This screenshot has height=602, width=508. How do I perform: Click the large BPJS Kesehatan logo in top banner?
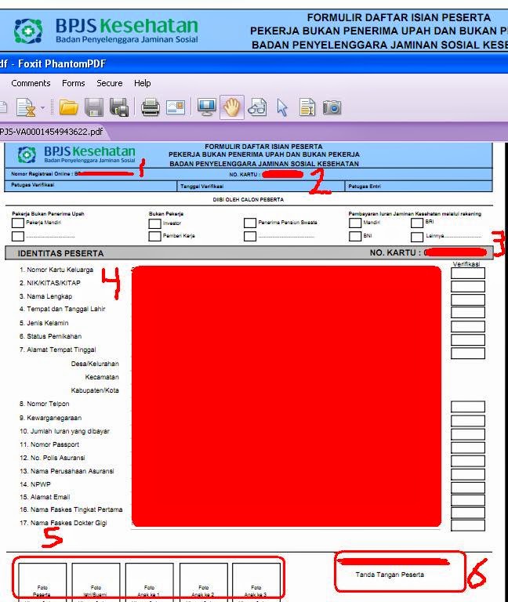coord(106,31)
